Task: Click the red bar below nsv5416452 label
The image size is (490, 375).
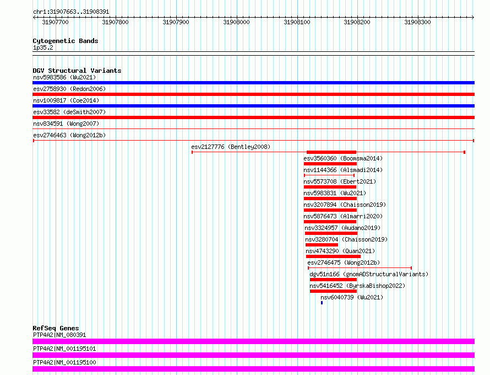Action: pos(333,291)
